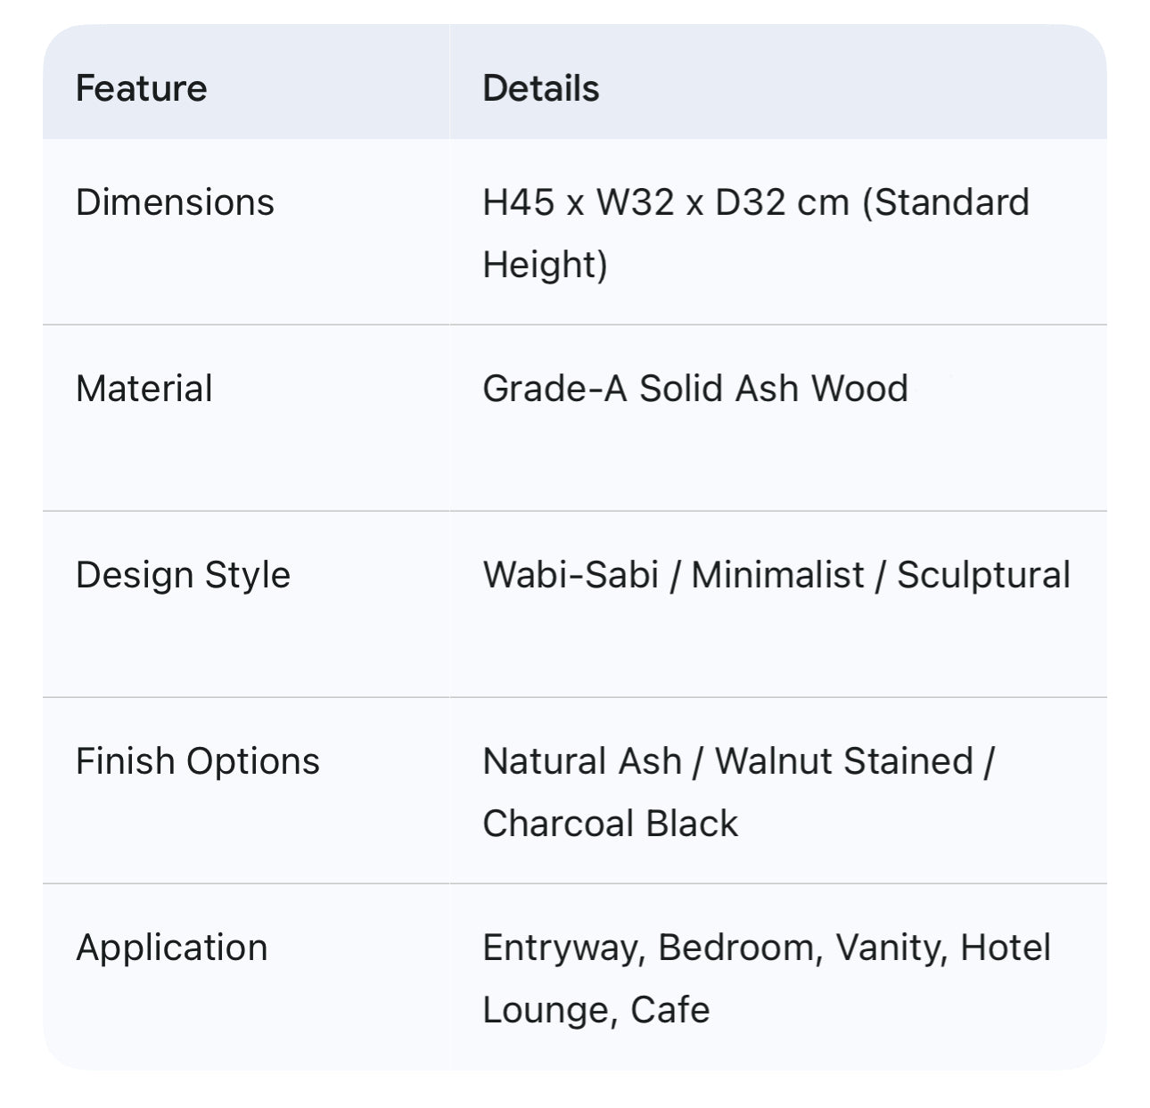Screen dimensions: 1150x1108
Task: Click the word Sculptural
Action: (983, 575)
